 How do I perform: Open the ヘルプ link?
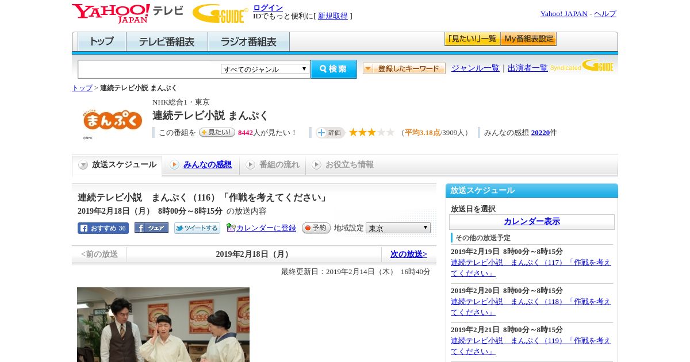tap(605, 14)
